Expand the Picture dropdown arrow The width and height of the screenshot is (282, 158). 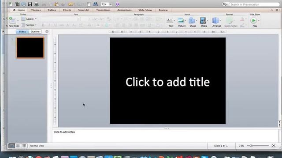[x=186, y=20]
